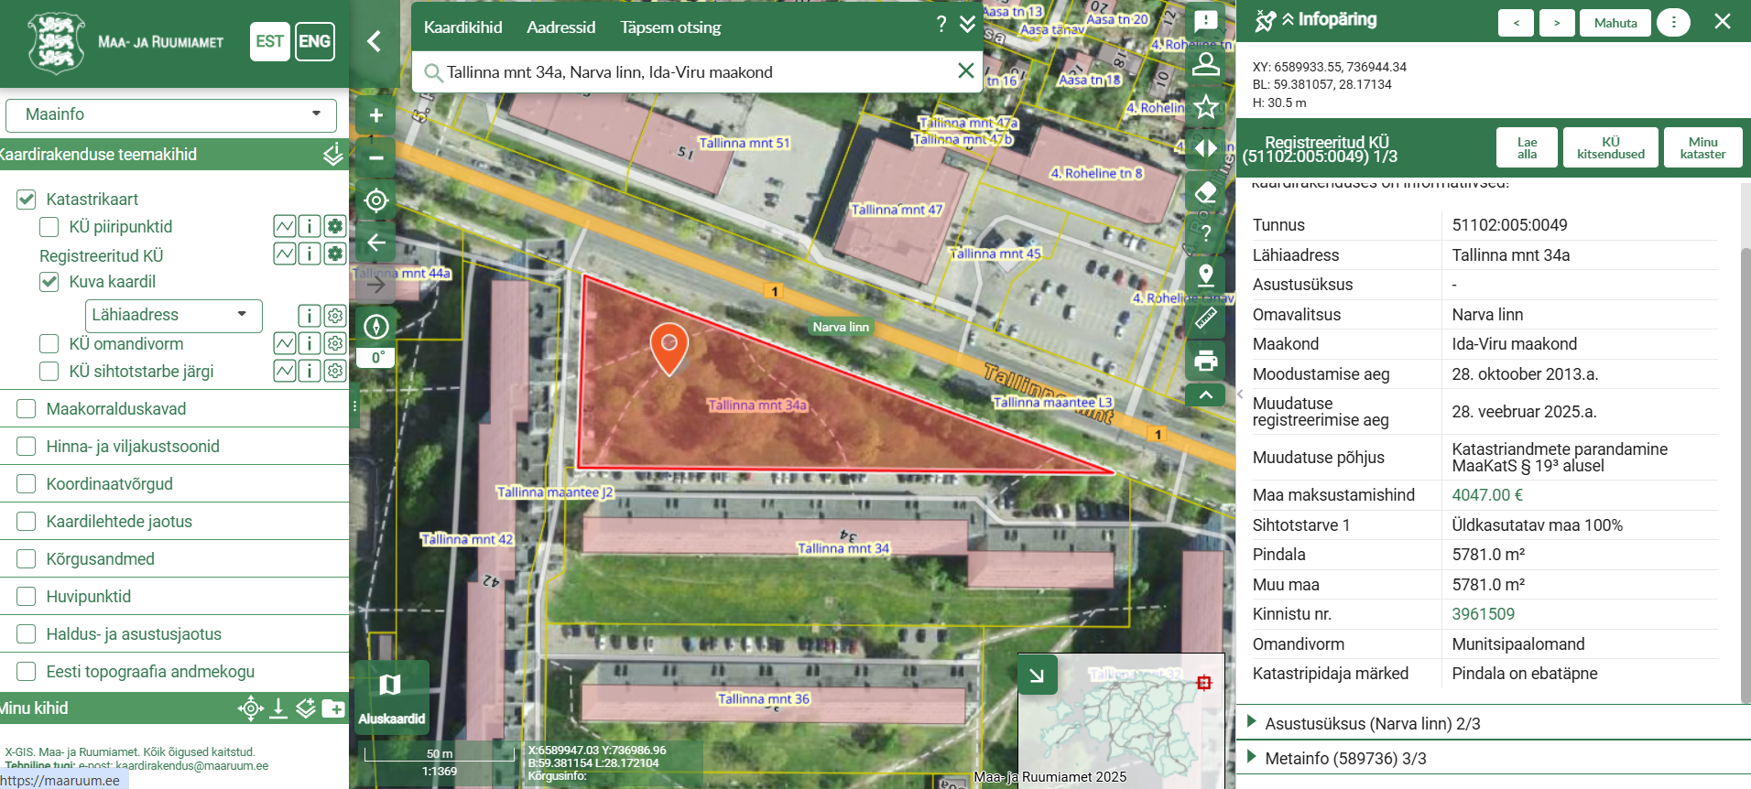Viewport: 1751px width, 789px height.
Task: Enable the Maakorralduskavad layer checkbox
Action: pyautogui.click(x=27, y=409)
